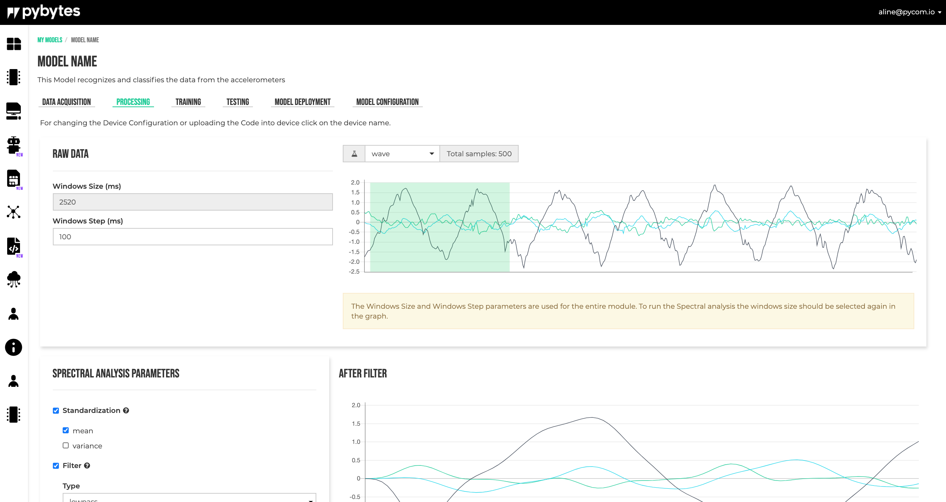Uncheck the Standardization checkbox
This screenshot has height=502, width=946.
pos(56,411)
